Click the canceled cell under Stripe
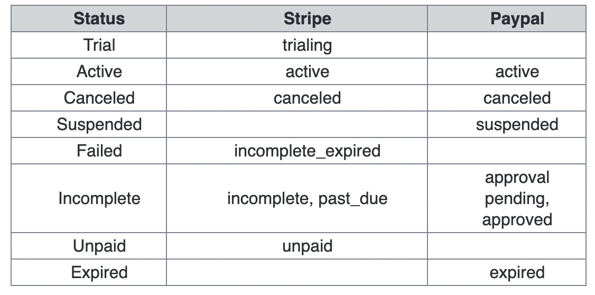The width and height of the screenshot is (595, 295). click(x=307, y=98)
